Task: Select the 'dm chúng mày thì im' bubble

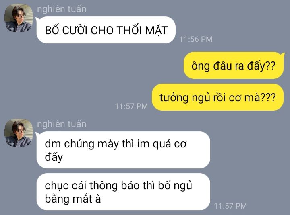Action: pos(123,150)
